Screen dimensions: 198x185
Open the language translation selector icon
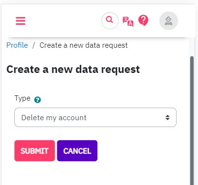(x=128, y=21)
